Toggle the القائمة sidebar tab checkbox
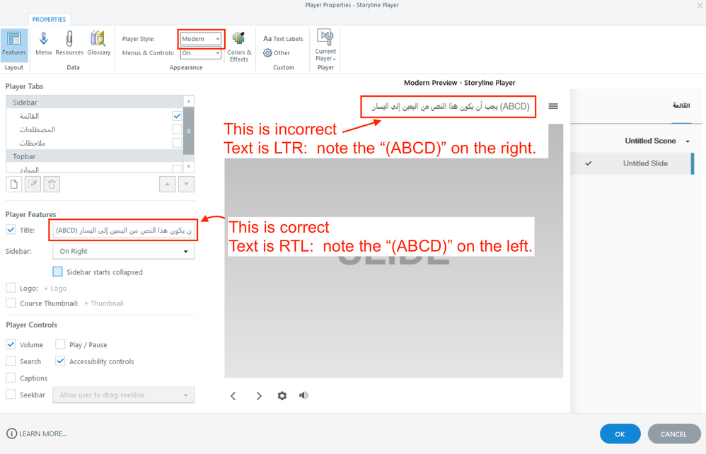 click(177, 116)
